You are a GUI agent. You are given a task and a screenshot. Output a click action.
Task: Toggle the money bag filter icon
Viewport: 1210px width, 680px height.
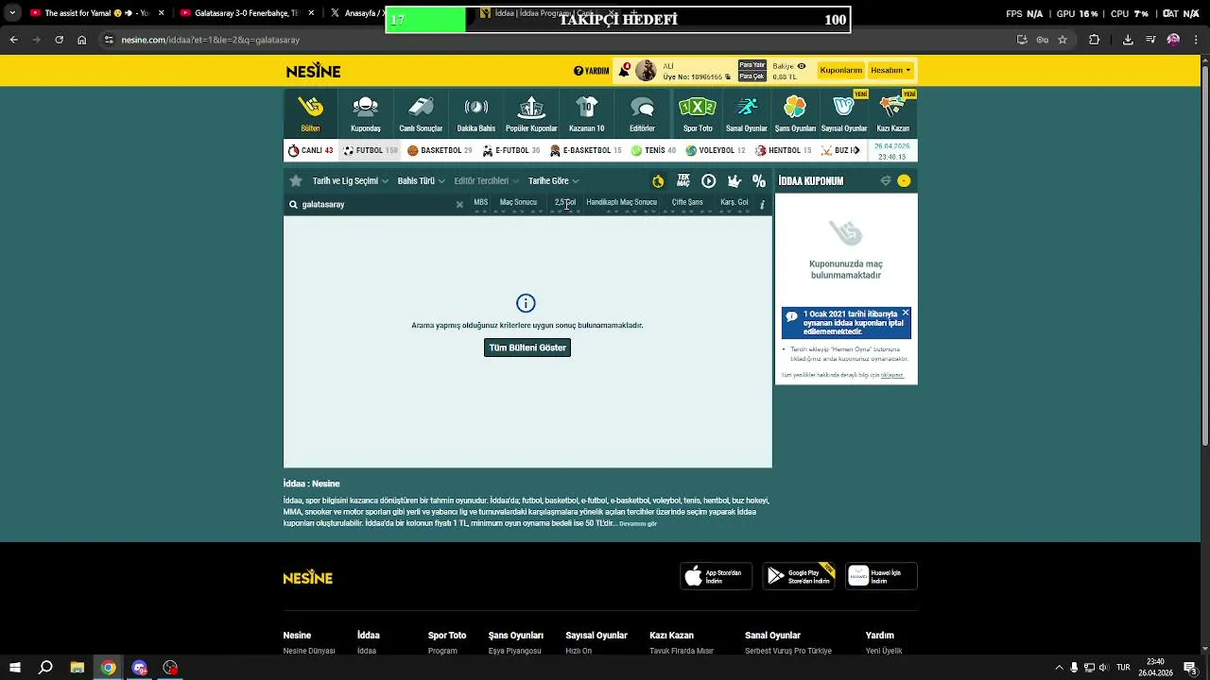click(x=658, y=180)
